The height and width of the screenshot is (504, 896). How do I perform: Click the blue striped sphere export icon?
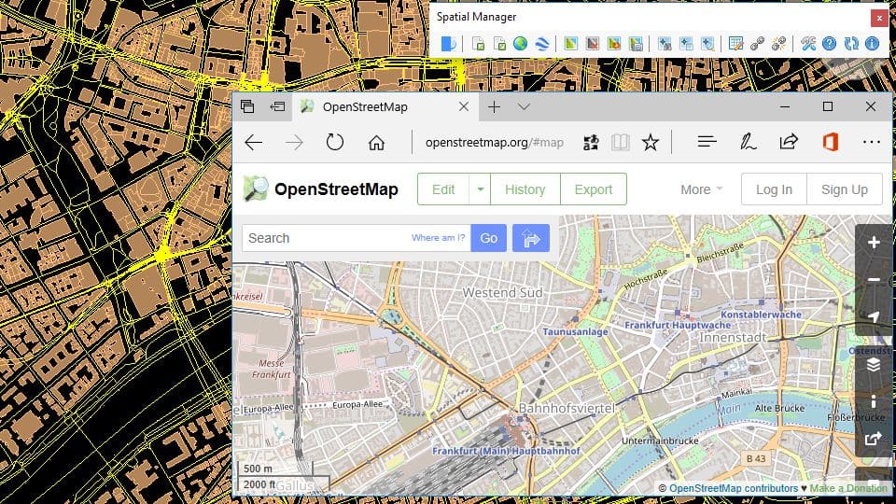point(541,44)
